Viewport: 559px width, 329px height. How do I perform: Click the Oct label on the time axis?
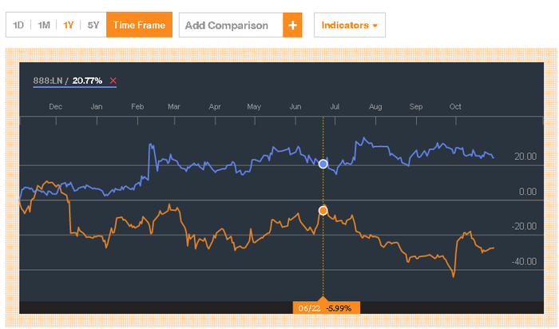pos(455,106)
